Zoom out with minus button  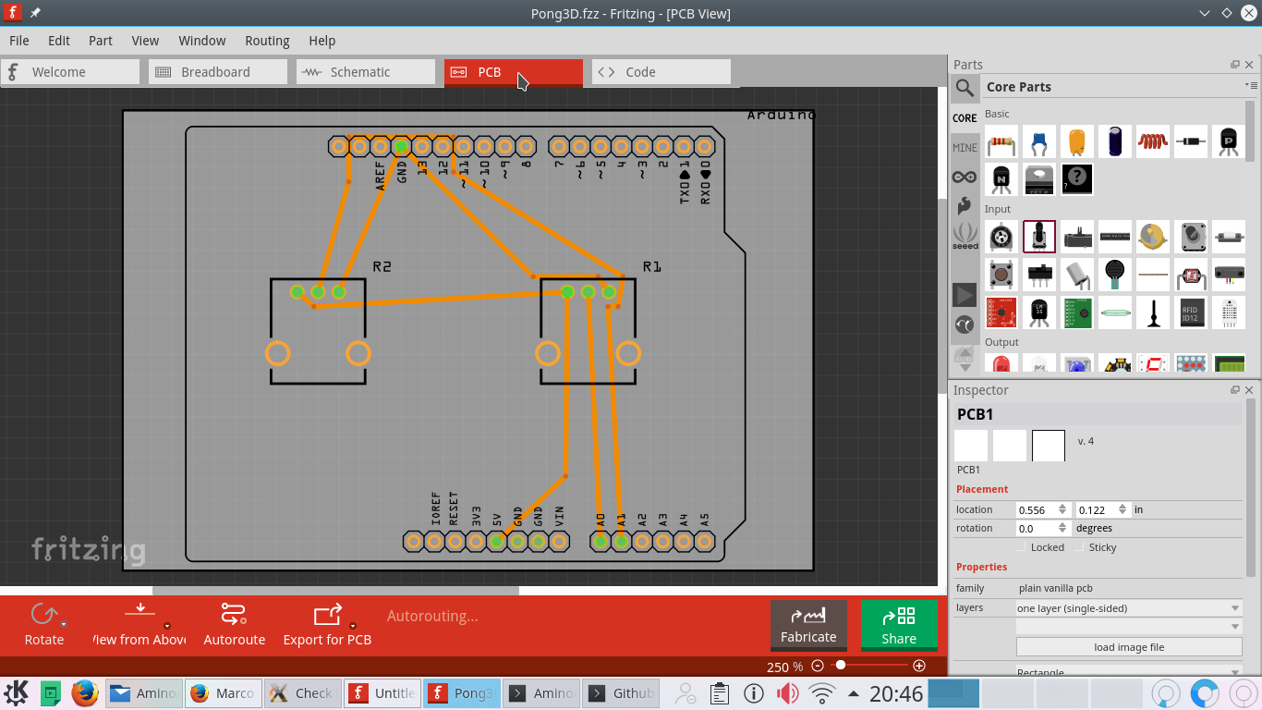(x=818, y=666)
